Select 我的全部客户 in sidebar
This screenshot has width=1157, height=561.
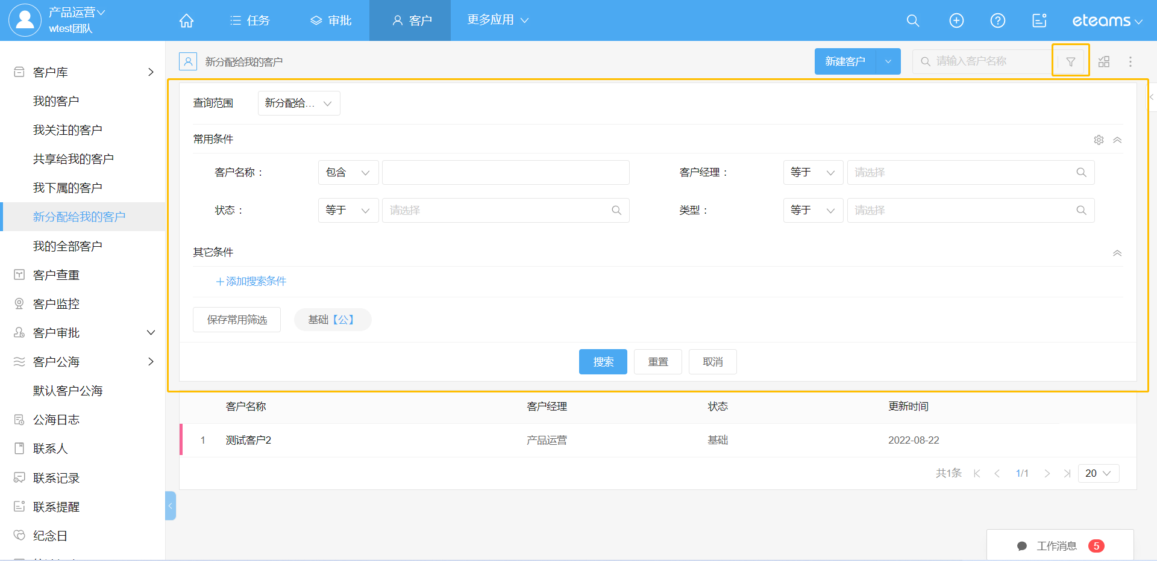(67, 246)
